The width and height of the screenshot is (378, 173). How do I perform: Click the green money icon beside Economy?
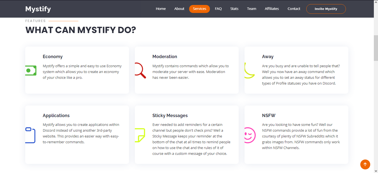[31, 71]
